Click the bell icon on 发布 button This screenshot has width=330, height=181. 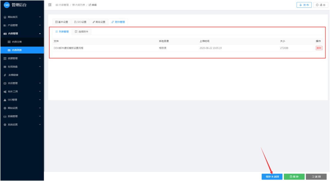coord(301,5)
